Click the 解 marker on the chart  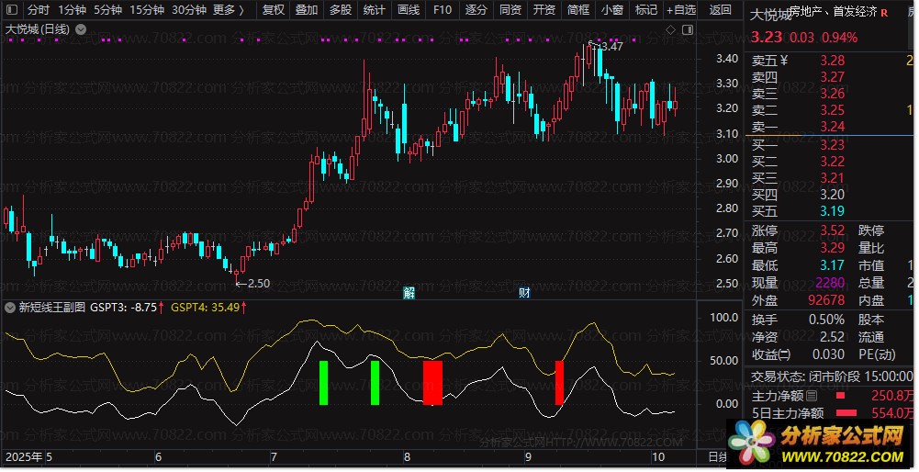click(409, 292)
